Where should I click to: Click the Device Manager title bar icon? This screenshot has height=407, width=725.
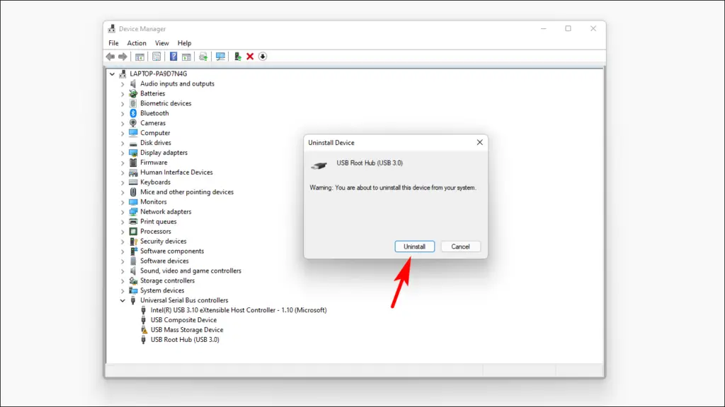(111, 28)
